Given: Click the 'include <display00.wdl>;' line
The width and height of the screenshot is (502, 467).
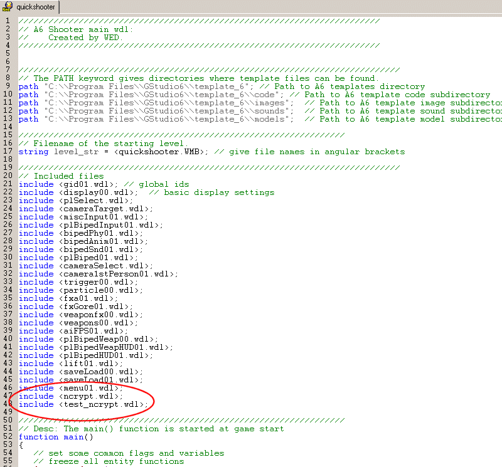Looking at the screenshot, I should 146,192.
